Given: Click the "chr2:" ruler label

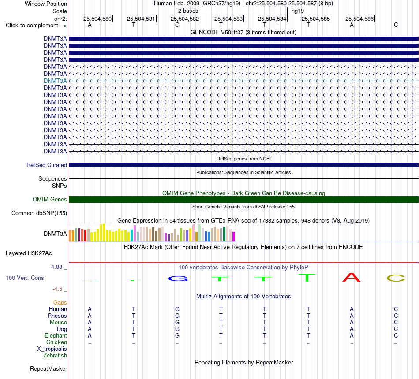Looking at the screenshot, I should (x=60, y=19).
